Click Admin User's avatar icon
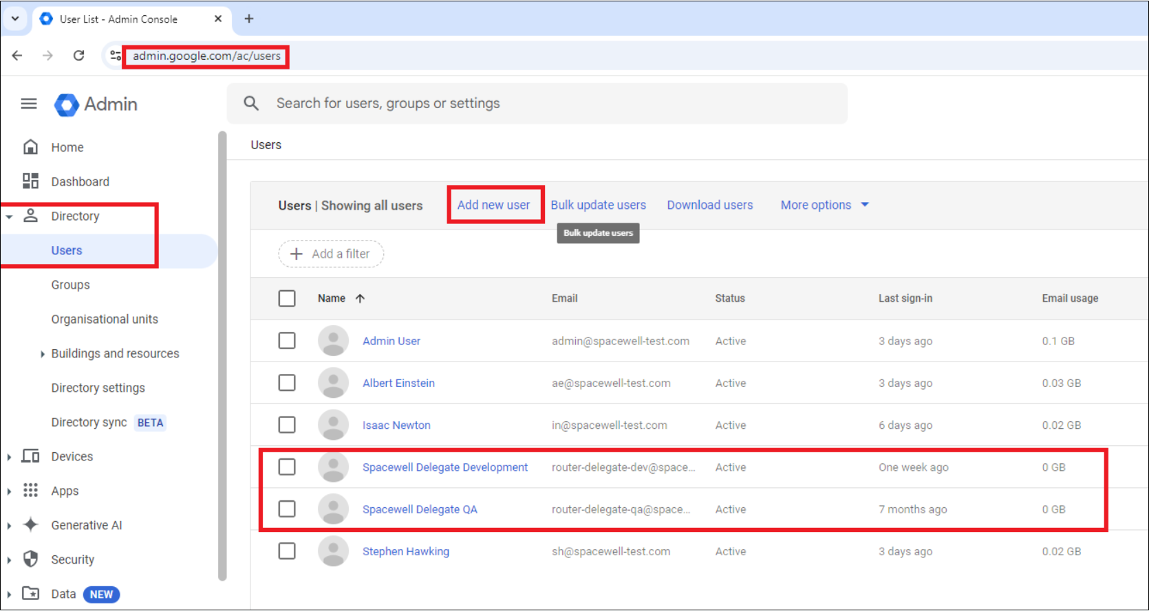Screen dimensions: 1149x611 coord(333,341)
